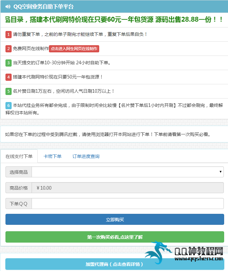Click the 下单QQ label
The image size is (228, 271).
pos(19,204)
